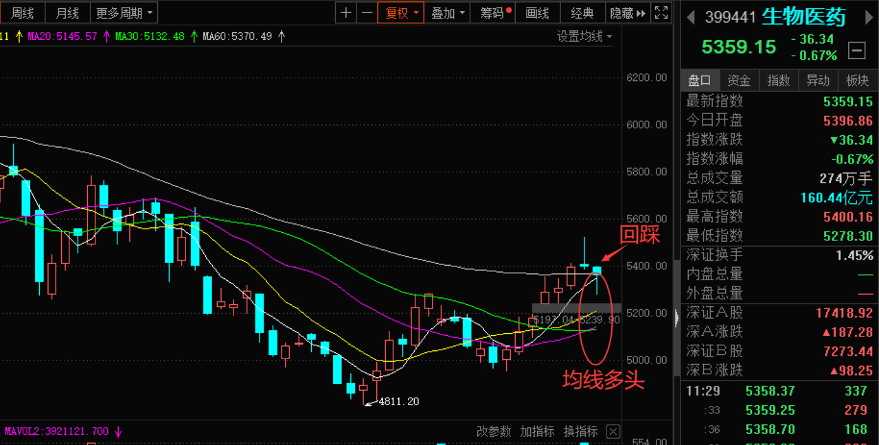The width and height of the screenshot is (879, 445).
Task: Zoom out chart with minus button
Action: click(367, 12)
